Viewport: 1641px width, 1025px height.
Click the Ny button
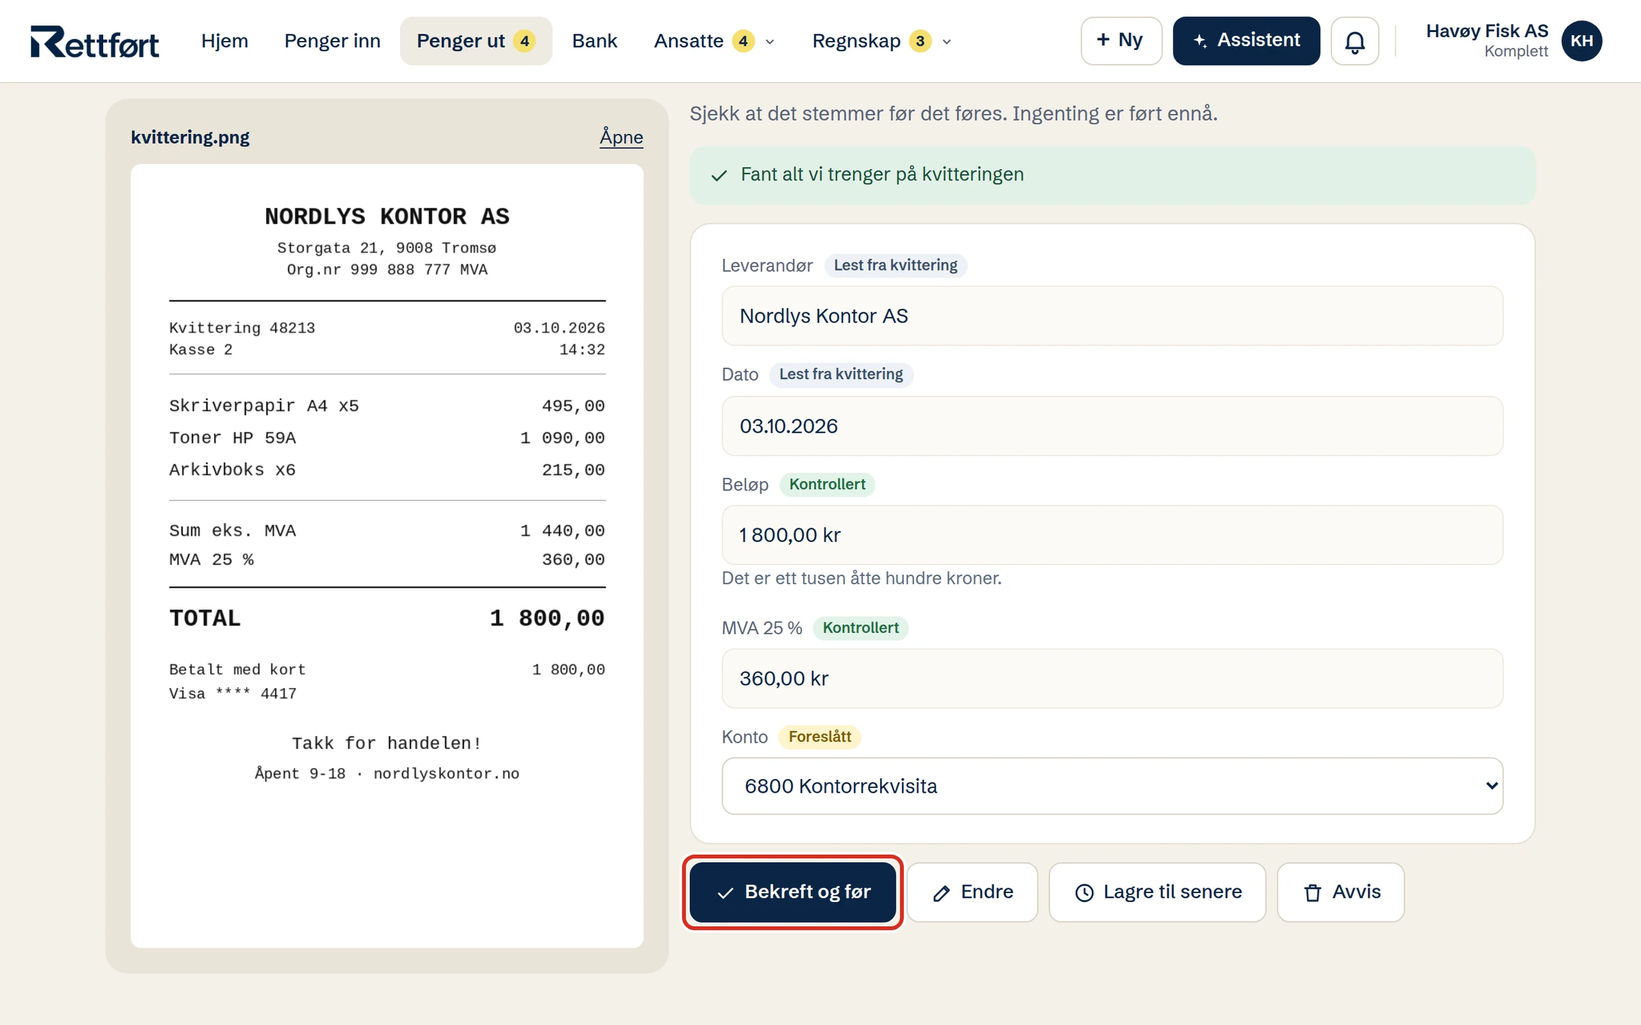click(x=1121, y=41)
